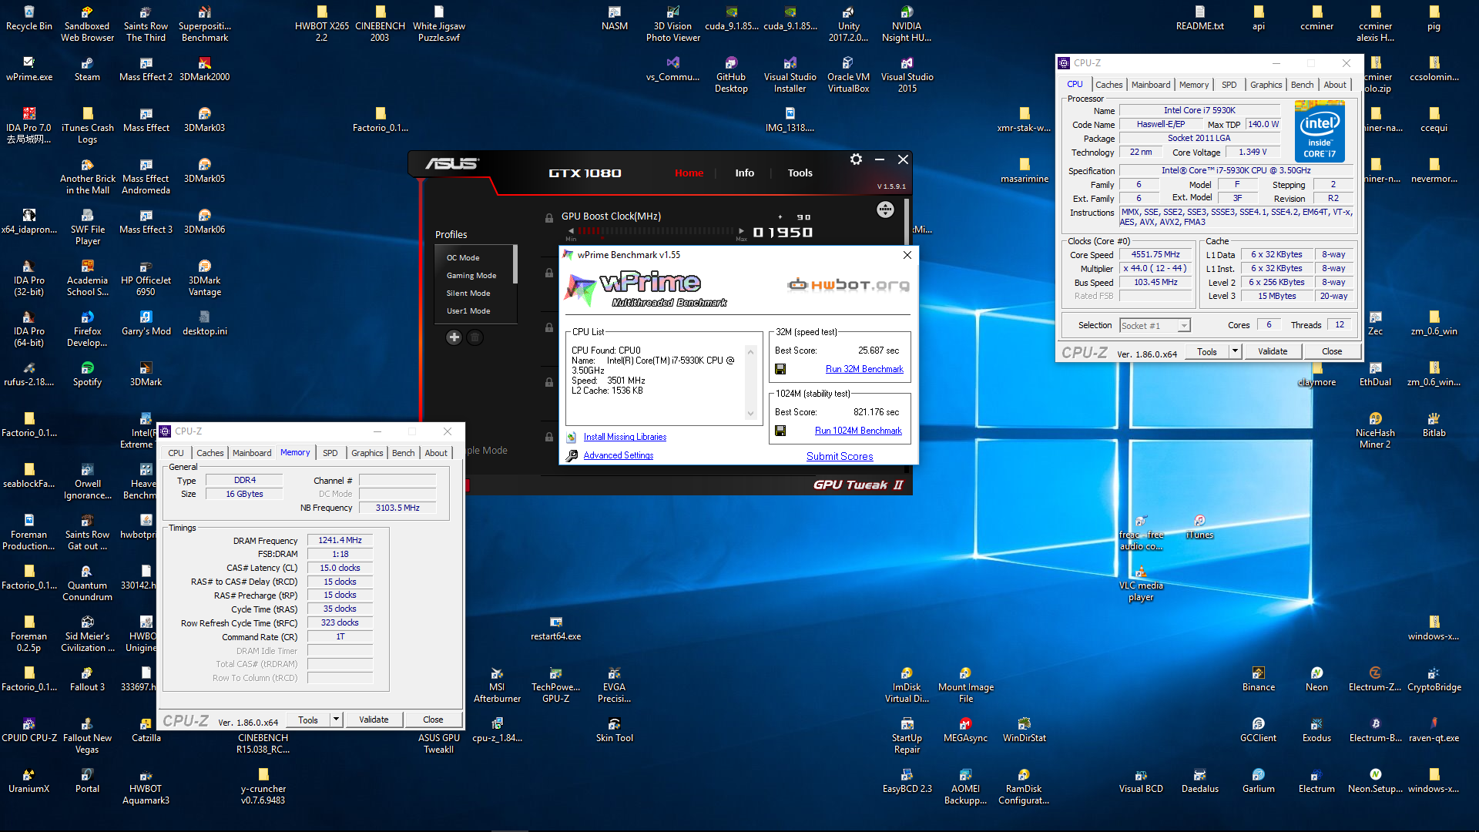Click Run 1024M Benchmark link
Viewport: 1479px width, 832px height.
click(x=858, y=431)
